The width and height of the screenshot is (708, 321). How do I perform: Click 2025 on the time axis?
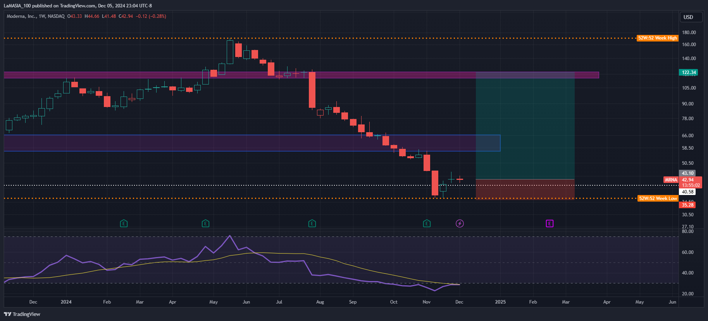[500, 302]
